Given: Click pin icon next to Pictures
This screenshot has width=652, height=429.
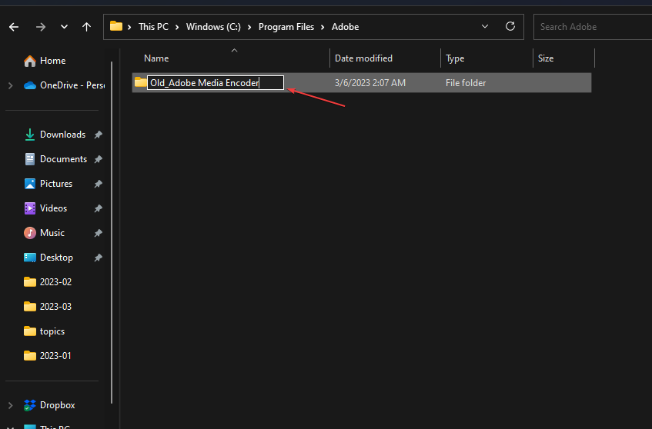Looking at the screenshot, I should [98, 184].
